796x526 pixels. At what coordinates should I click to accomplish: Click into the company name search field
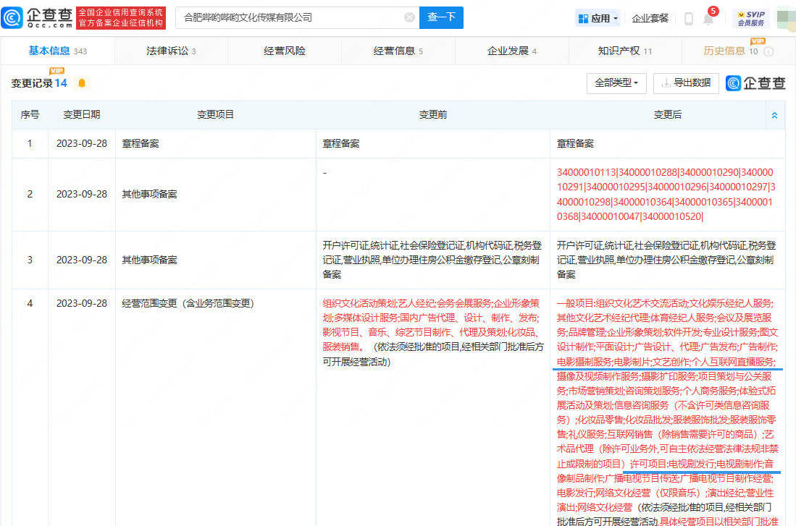click(290, 17)
